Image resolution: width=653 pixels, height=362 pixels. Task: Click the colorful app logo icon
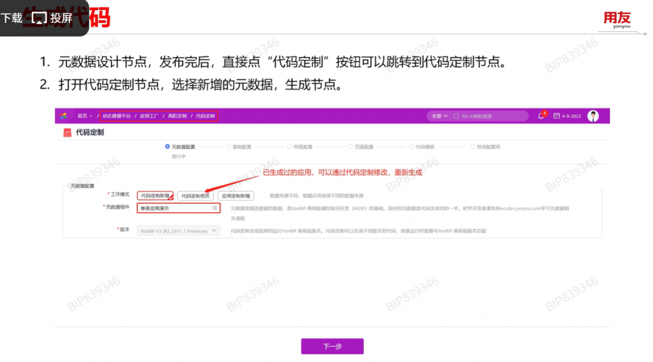pos(63,116)
